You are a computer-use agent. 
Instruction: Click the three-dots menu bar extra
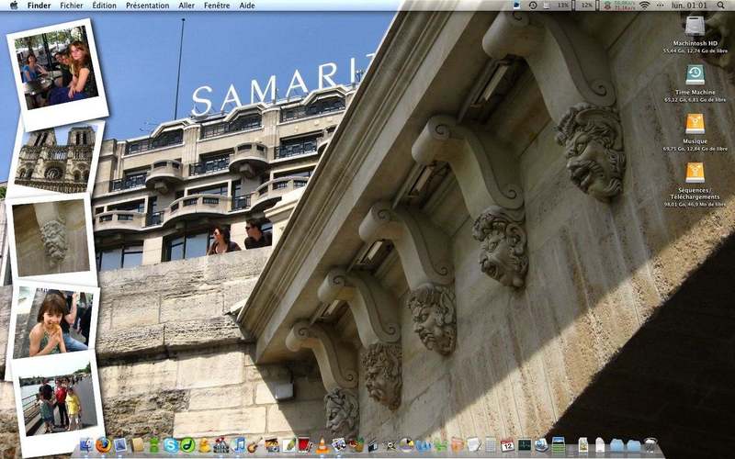661,6
